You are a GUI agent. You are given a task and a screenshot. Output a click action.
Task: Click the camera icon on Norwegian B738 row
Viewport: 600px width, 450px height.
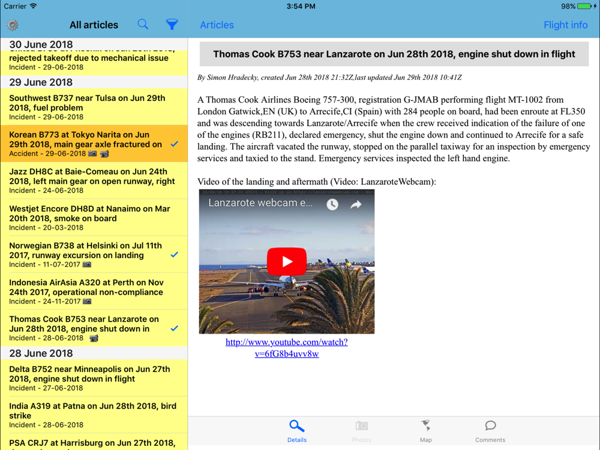point(87,265)
